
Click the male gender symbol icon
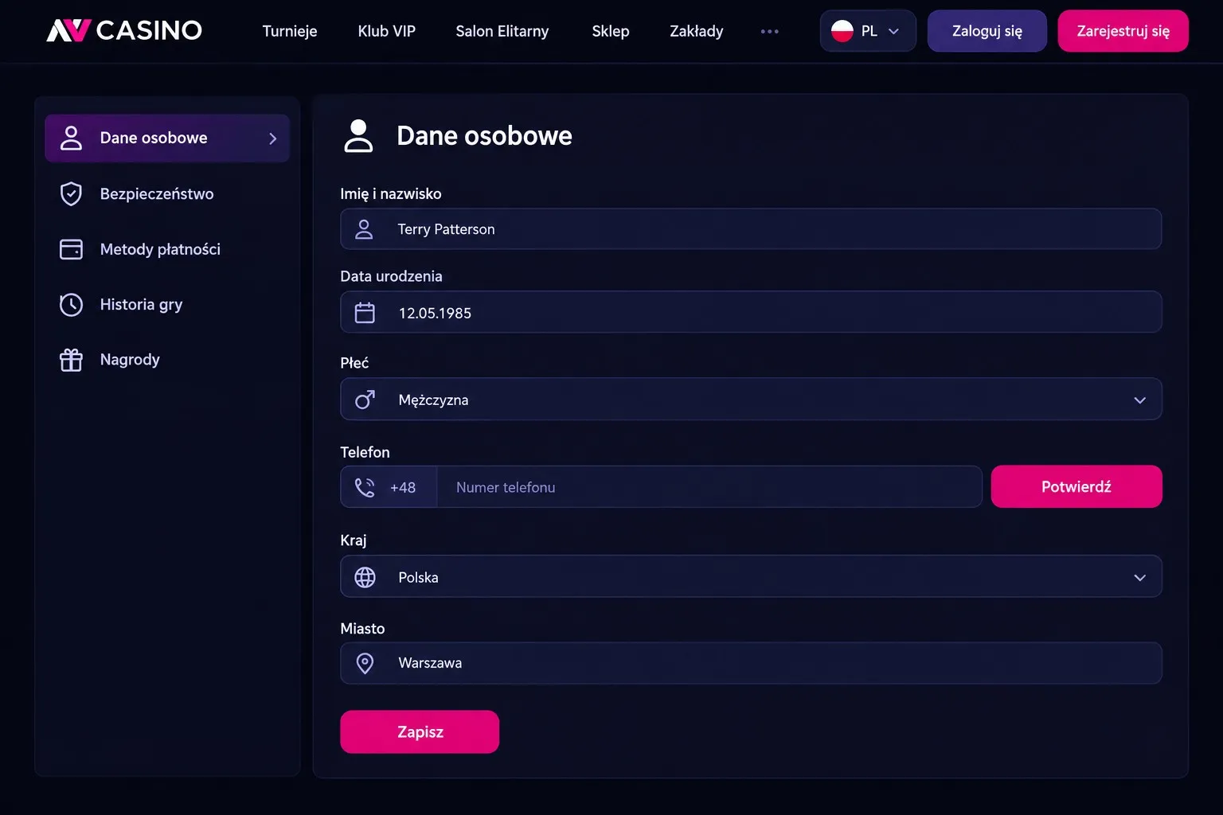pos(365,400)
